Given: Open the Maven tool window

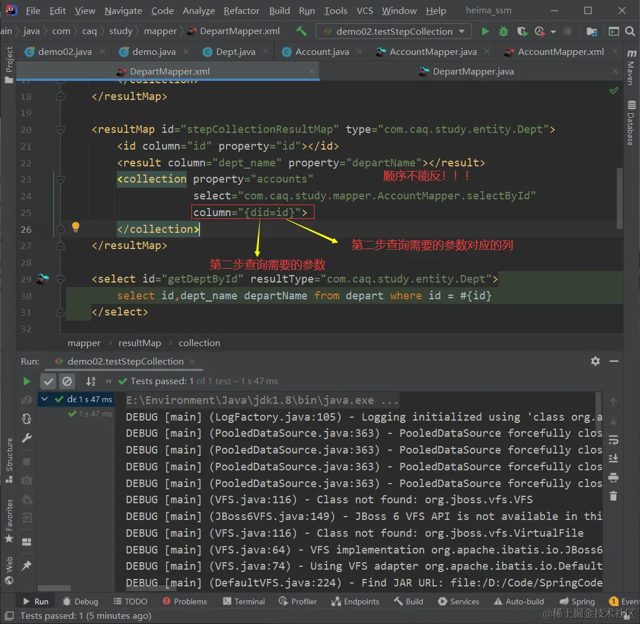Looking at the screenshot, I should click(631, 67).
